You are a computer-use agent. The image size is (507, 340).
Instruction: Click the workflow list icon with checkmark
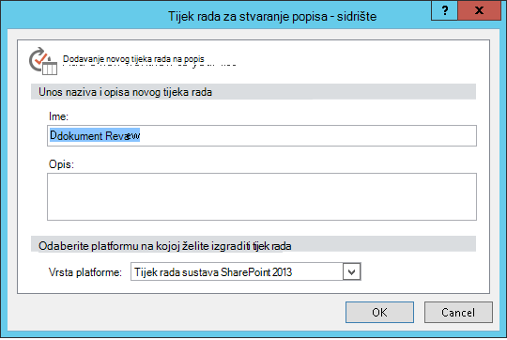43,61
